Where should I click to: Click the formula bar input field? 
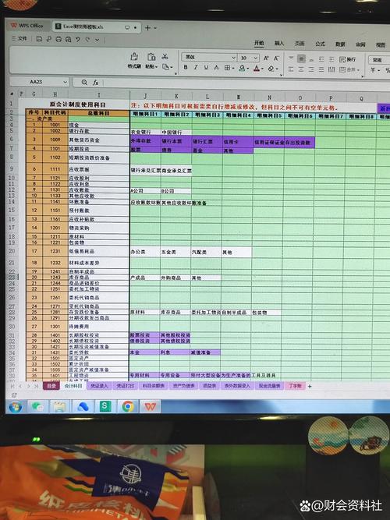246,83
